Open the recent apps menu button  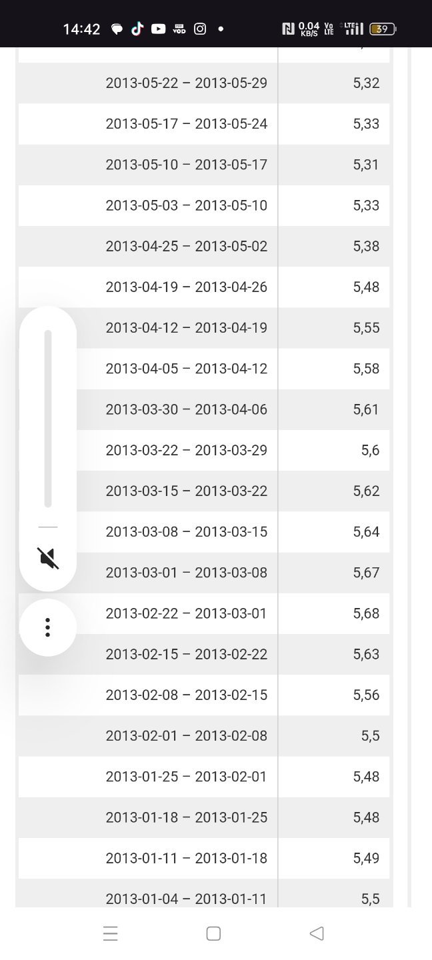coord(111,933)
